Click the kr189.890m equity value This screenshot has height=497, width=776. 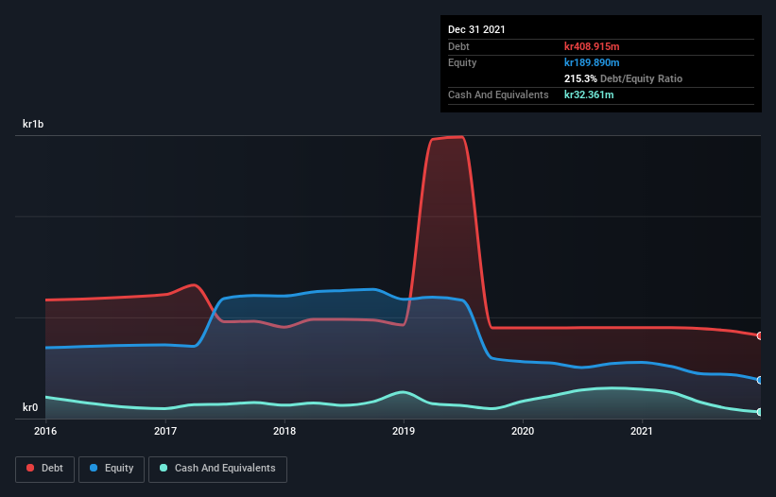(x=592, y=62)
